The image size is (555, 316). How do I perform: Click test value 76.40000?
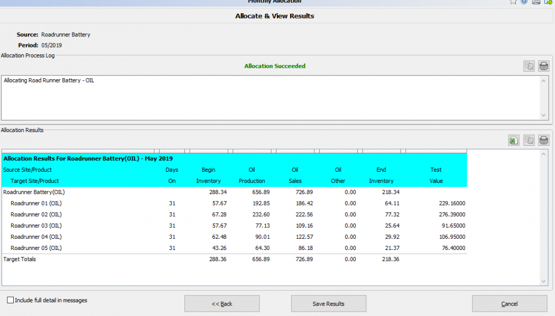tap(454, 248)
